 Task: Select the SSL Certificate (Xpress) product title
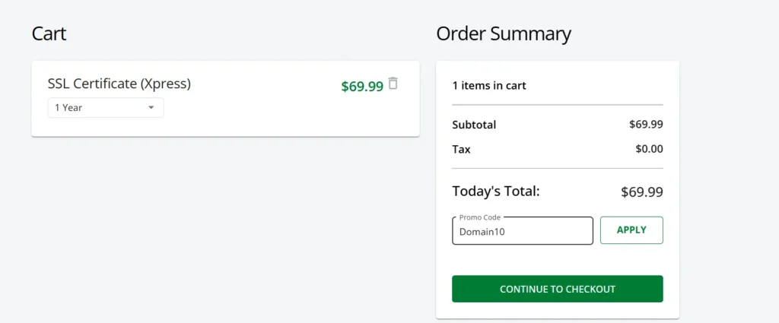119,84
